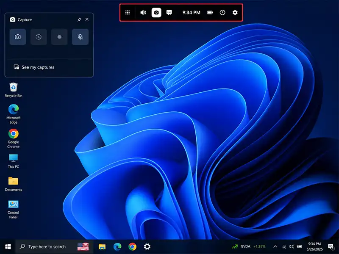
Task: Toggle the Capture widget in Game Bar
Action: point(156,13)
